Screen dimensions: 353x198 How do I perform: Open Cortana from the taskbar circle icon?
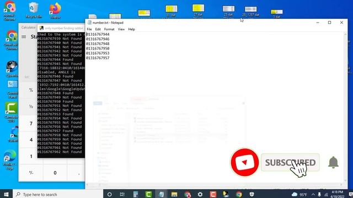109,194
